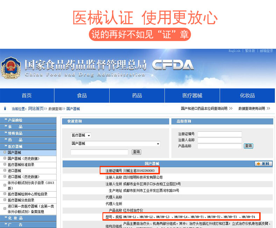This screenshot has width=276, height=228.
Task: Switch site language to English
Action: [234, 51]
